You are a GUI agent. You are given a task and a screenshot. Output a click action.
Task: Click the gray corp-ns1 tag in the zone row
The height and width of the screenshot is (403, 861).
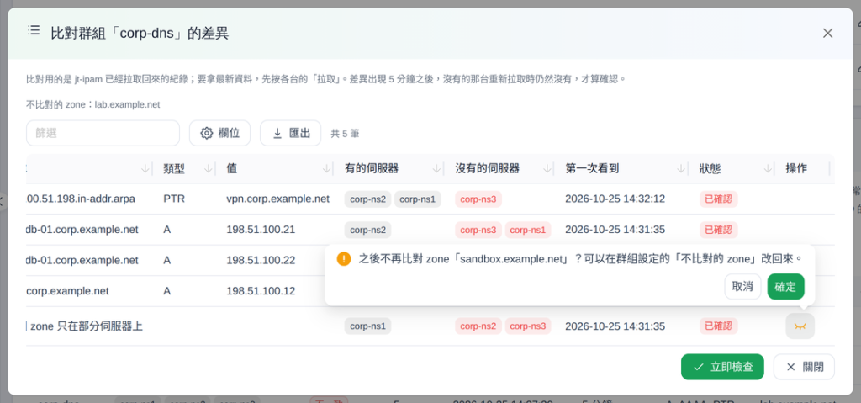coord(368,326)
